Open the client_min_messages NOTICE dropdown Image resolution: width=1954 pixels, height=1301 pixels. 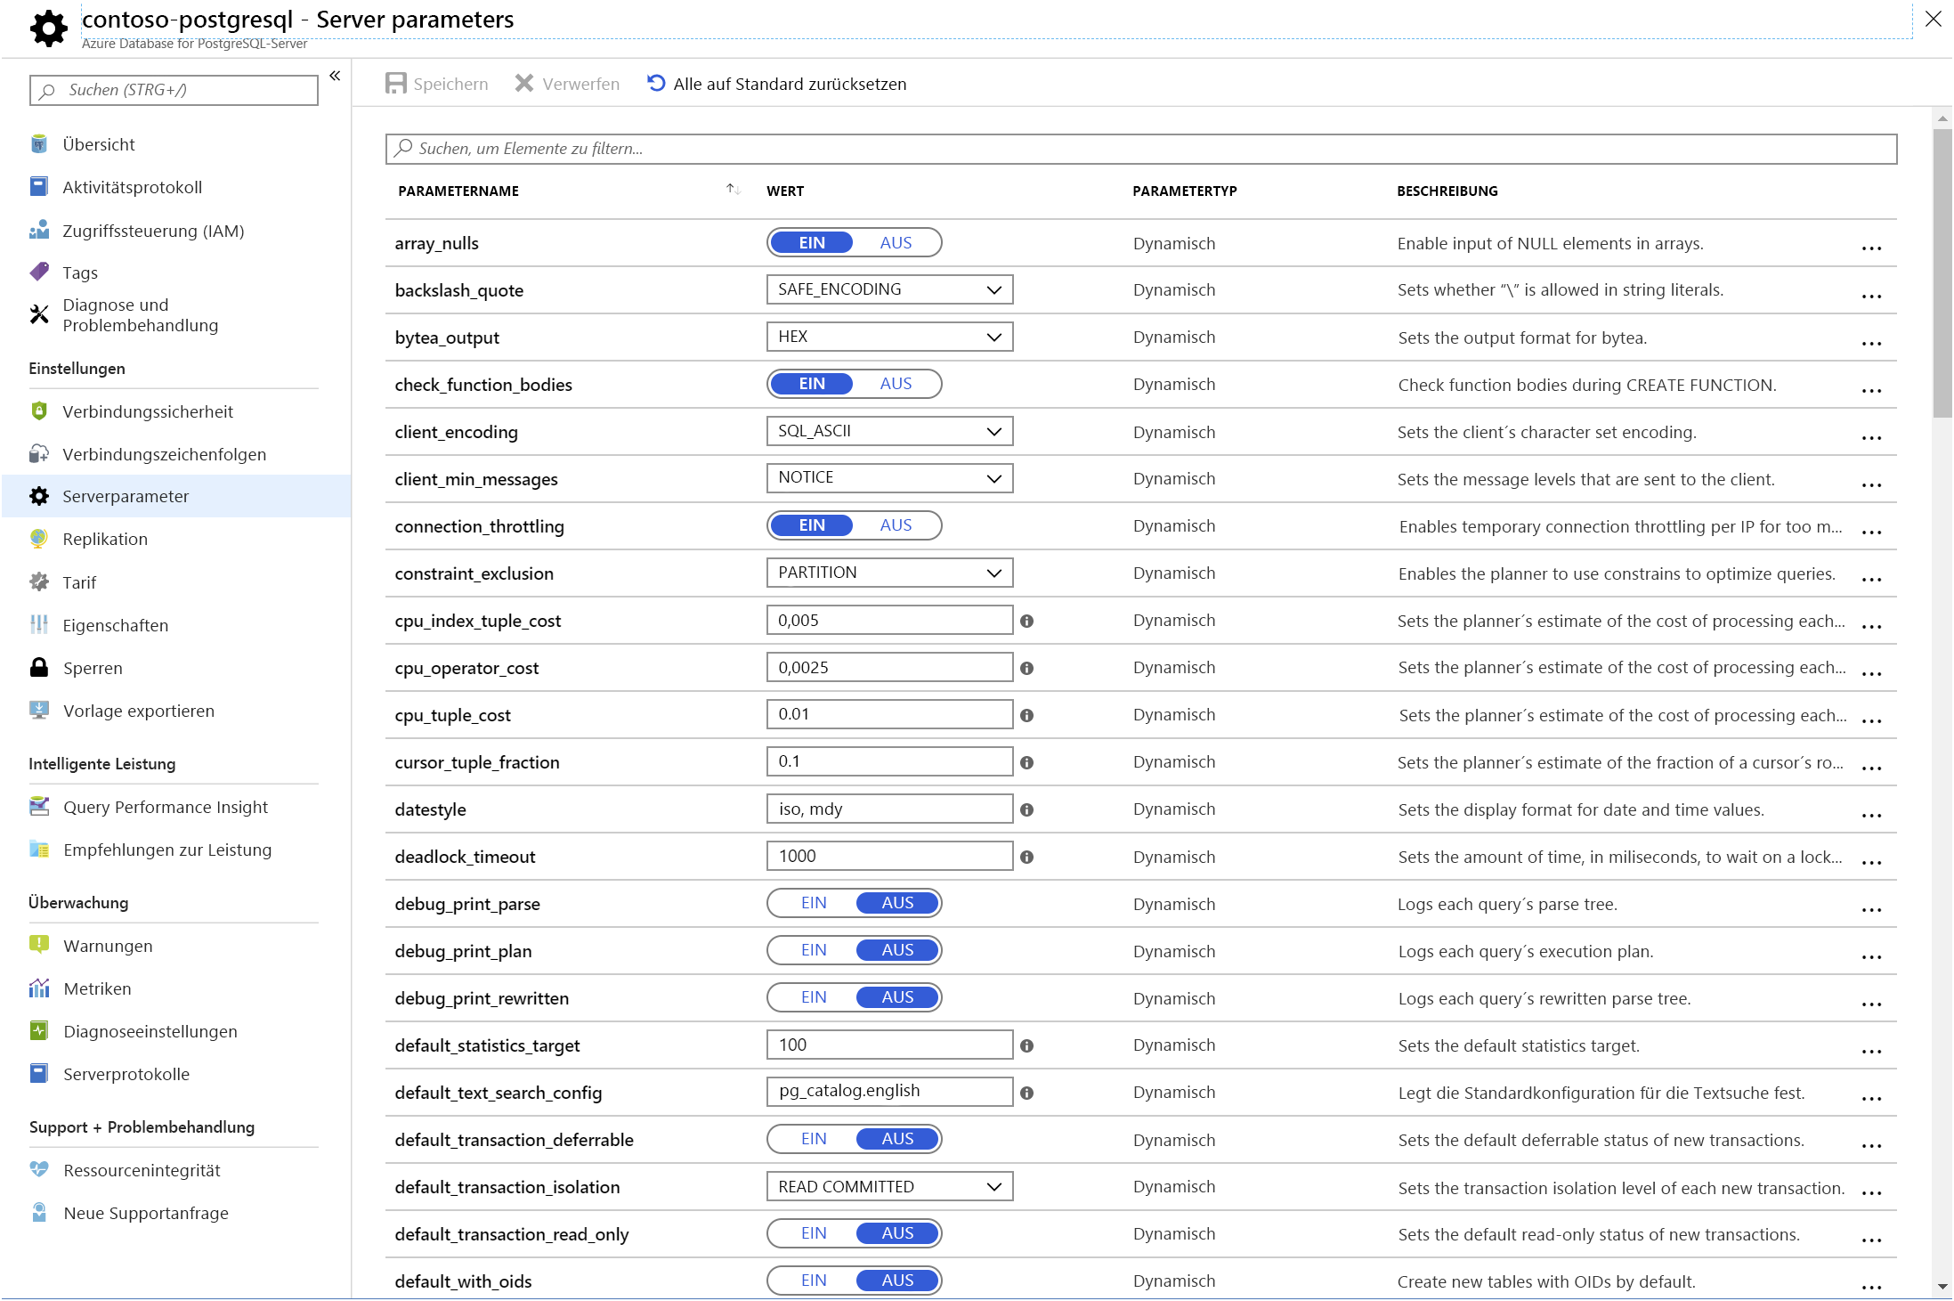tap(889, 478)
